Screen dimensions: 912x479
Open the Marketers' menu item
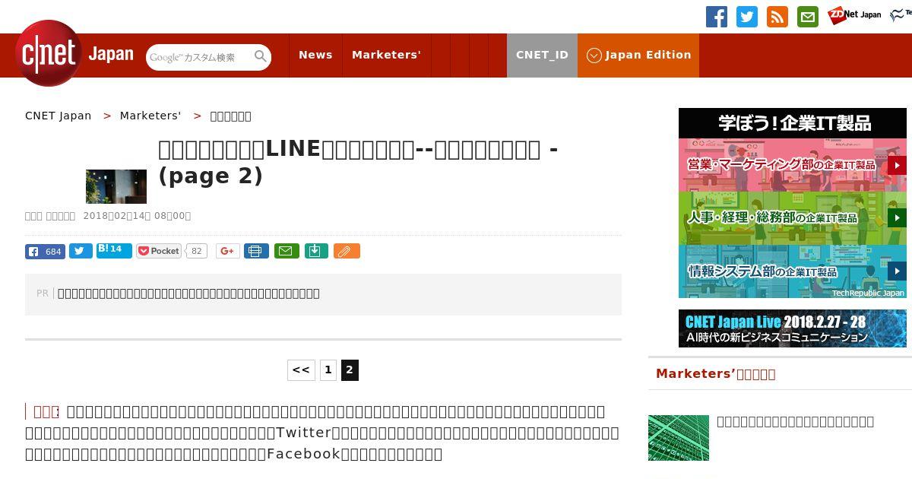point(386,55)
